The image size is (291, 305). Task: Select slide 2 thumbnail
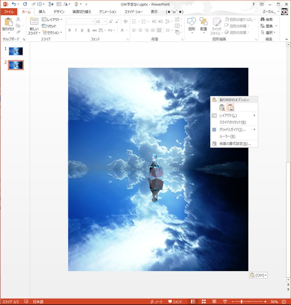pyautogui.click(x=16, y=65)
